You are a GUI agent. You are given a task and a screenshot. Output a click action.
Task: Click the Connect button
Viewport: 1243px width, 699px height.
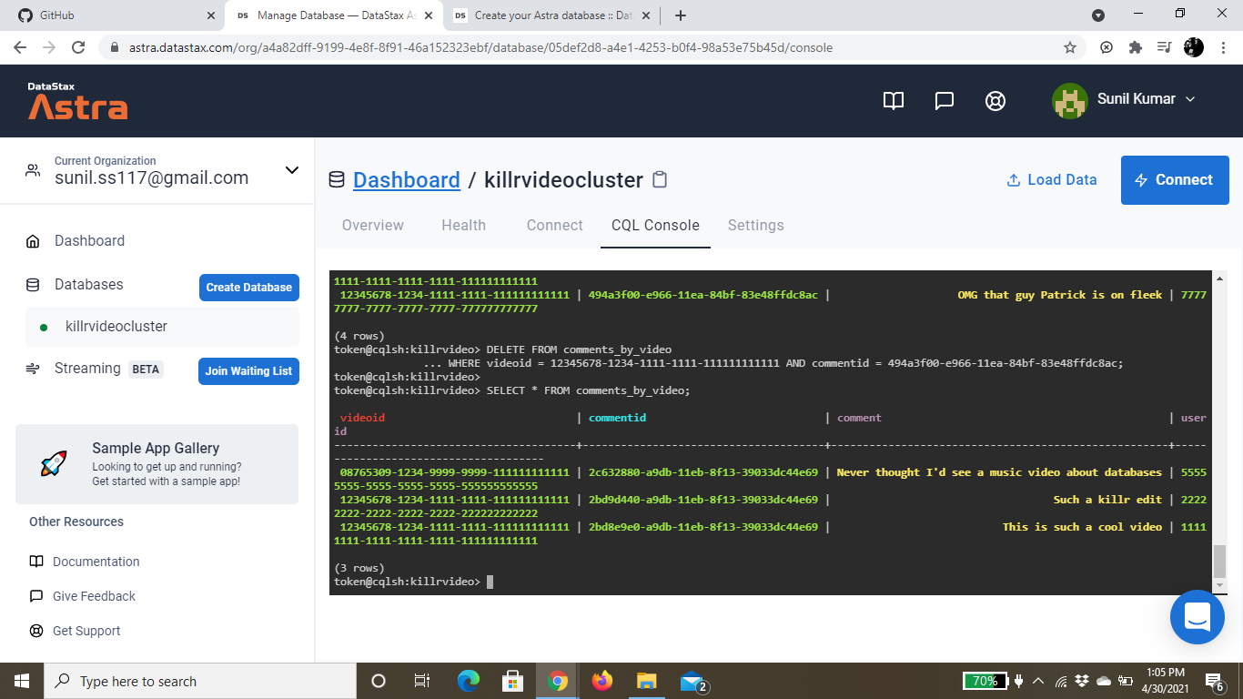coord(1175,179)
